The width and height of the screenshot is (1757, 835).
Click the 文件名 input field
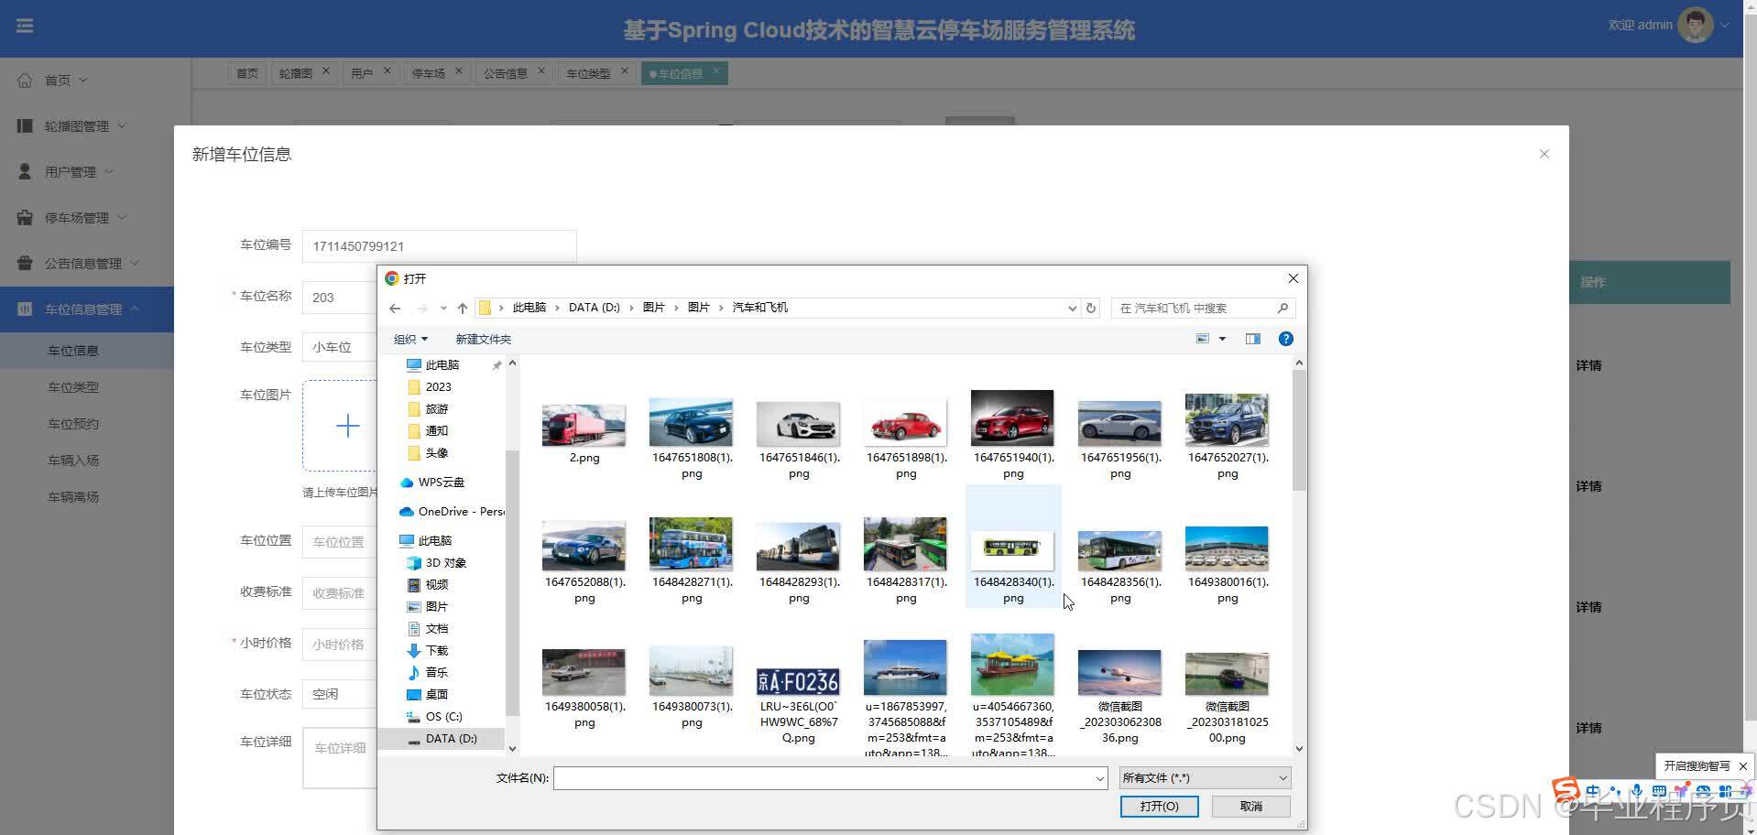pos(823,778)
